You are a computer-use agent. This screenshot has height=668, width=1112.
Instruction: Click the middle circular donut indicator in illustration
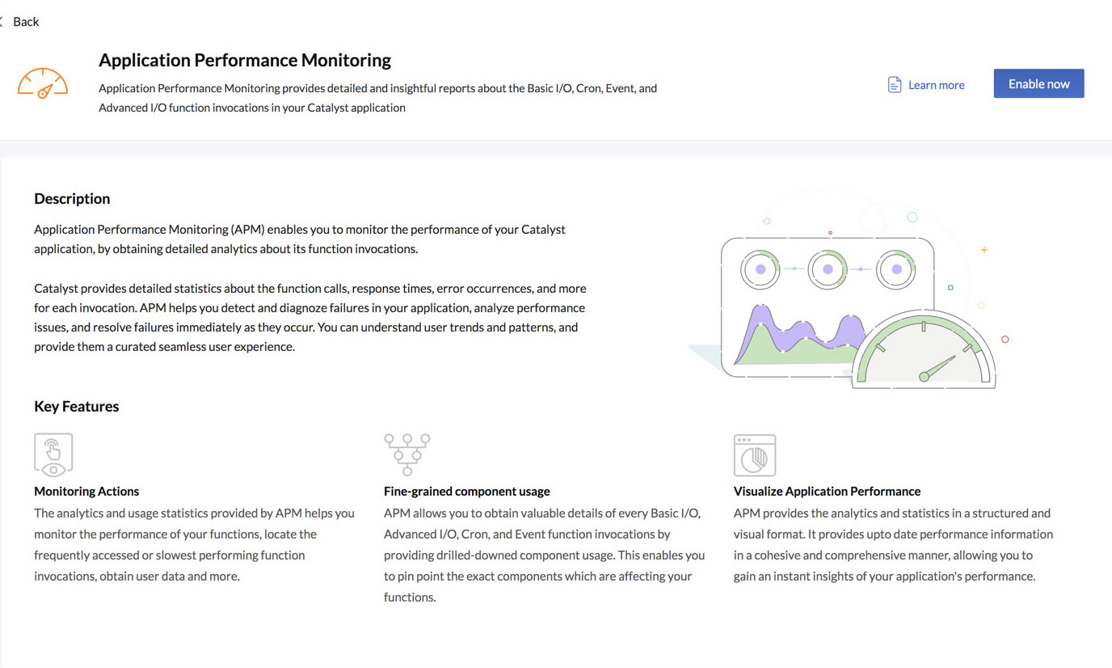(828, 269)
